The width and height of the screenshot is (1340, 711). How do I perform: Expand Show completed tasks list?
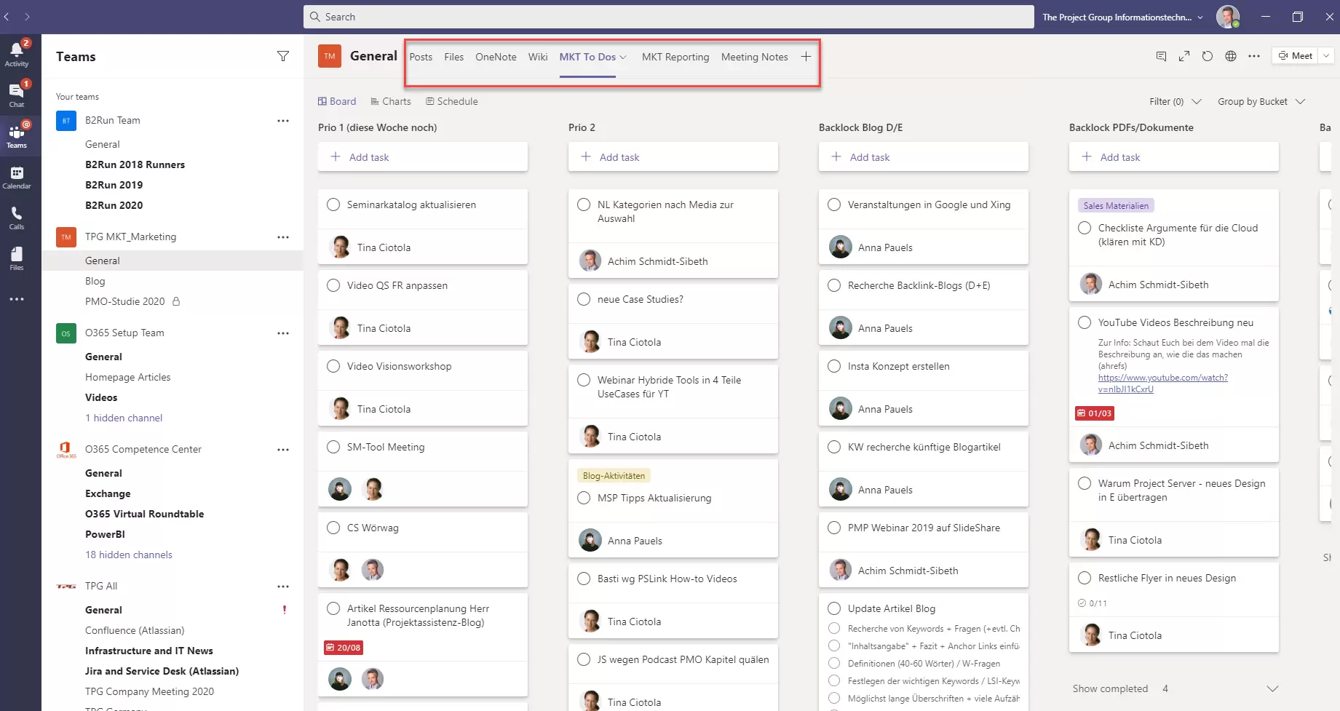[1272, 688]
